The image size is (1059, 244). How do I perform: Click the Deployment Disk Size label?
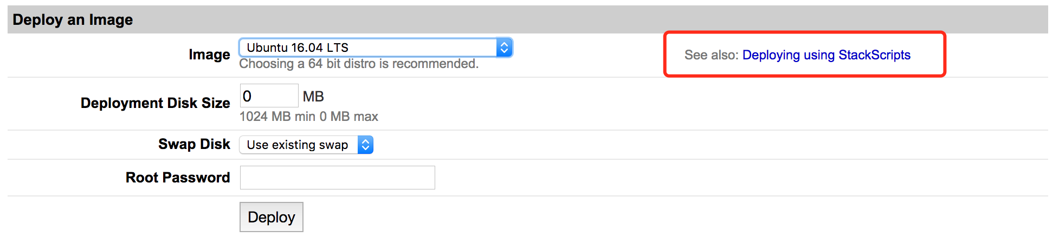[x=156, y=103]
